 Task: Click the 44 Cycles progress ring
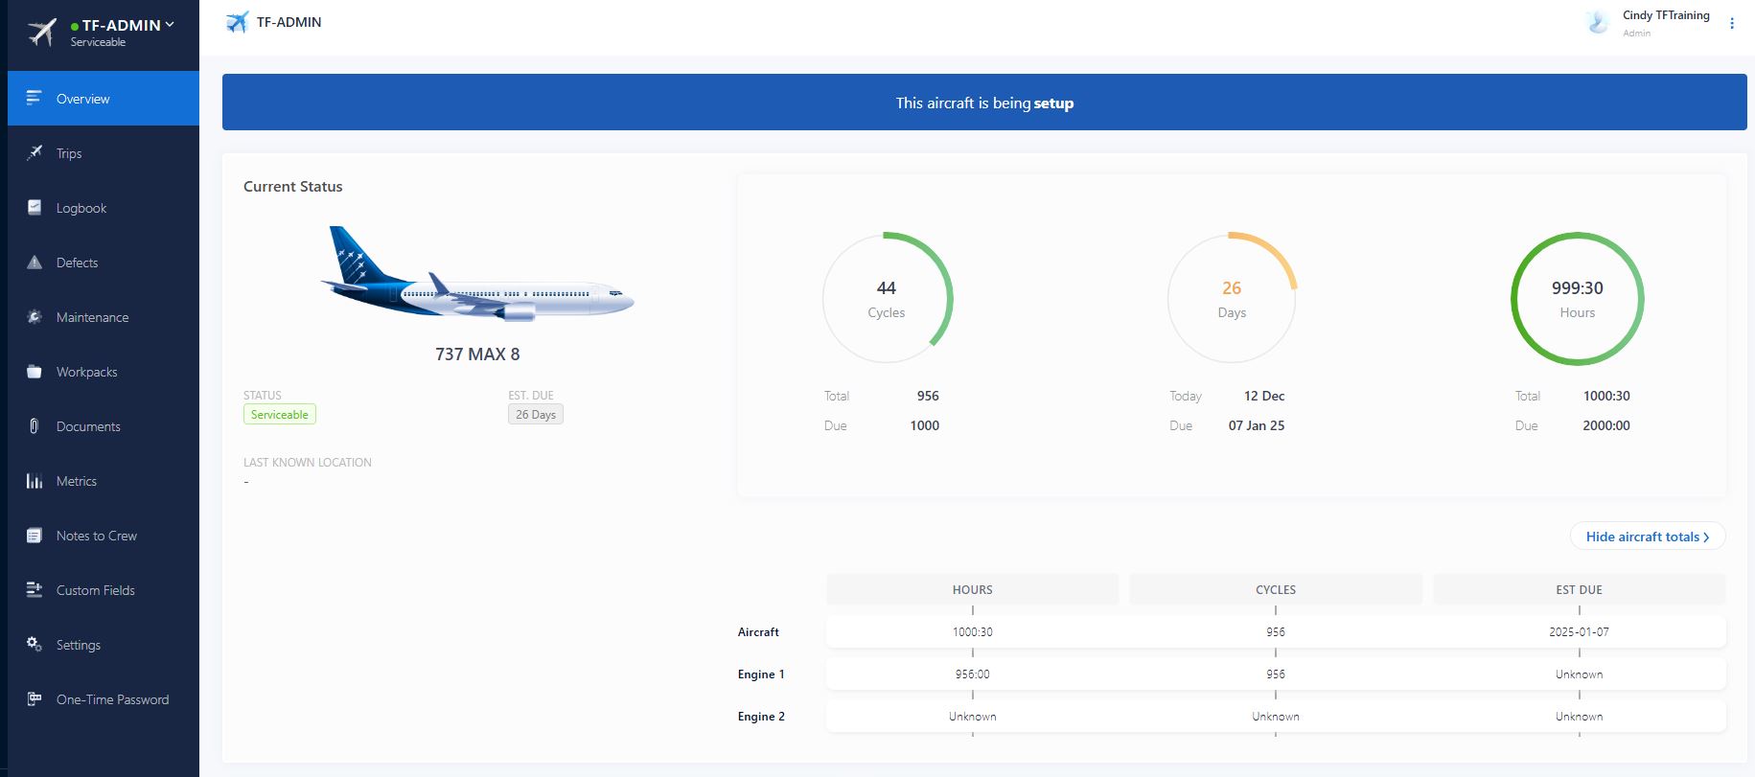pyautogui.click(x=887, y=298)
